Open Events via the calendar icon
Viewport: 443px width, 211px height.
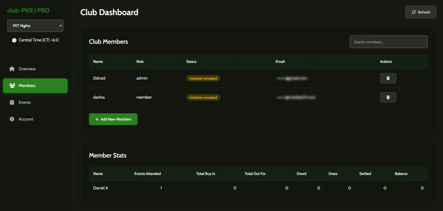coord(12,102)
